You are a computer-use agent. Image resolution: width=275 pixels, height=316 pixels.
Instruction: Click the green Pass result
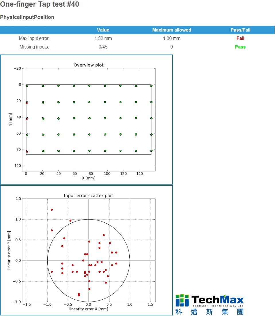coord(240,47)
